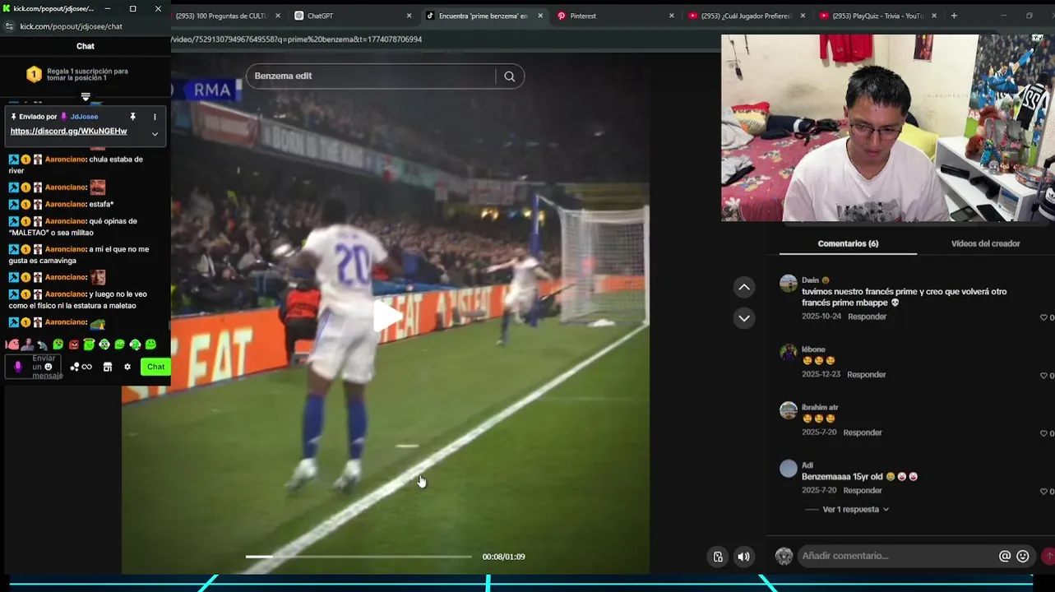Go to the previous video with the up arrow
This screenshot has height=592, width=1055.
tap(744, 287)
